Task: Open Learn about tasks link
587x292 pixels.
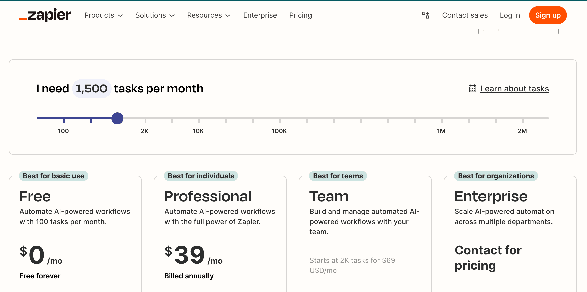Action: click(x=514, y=89)
